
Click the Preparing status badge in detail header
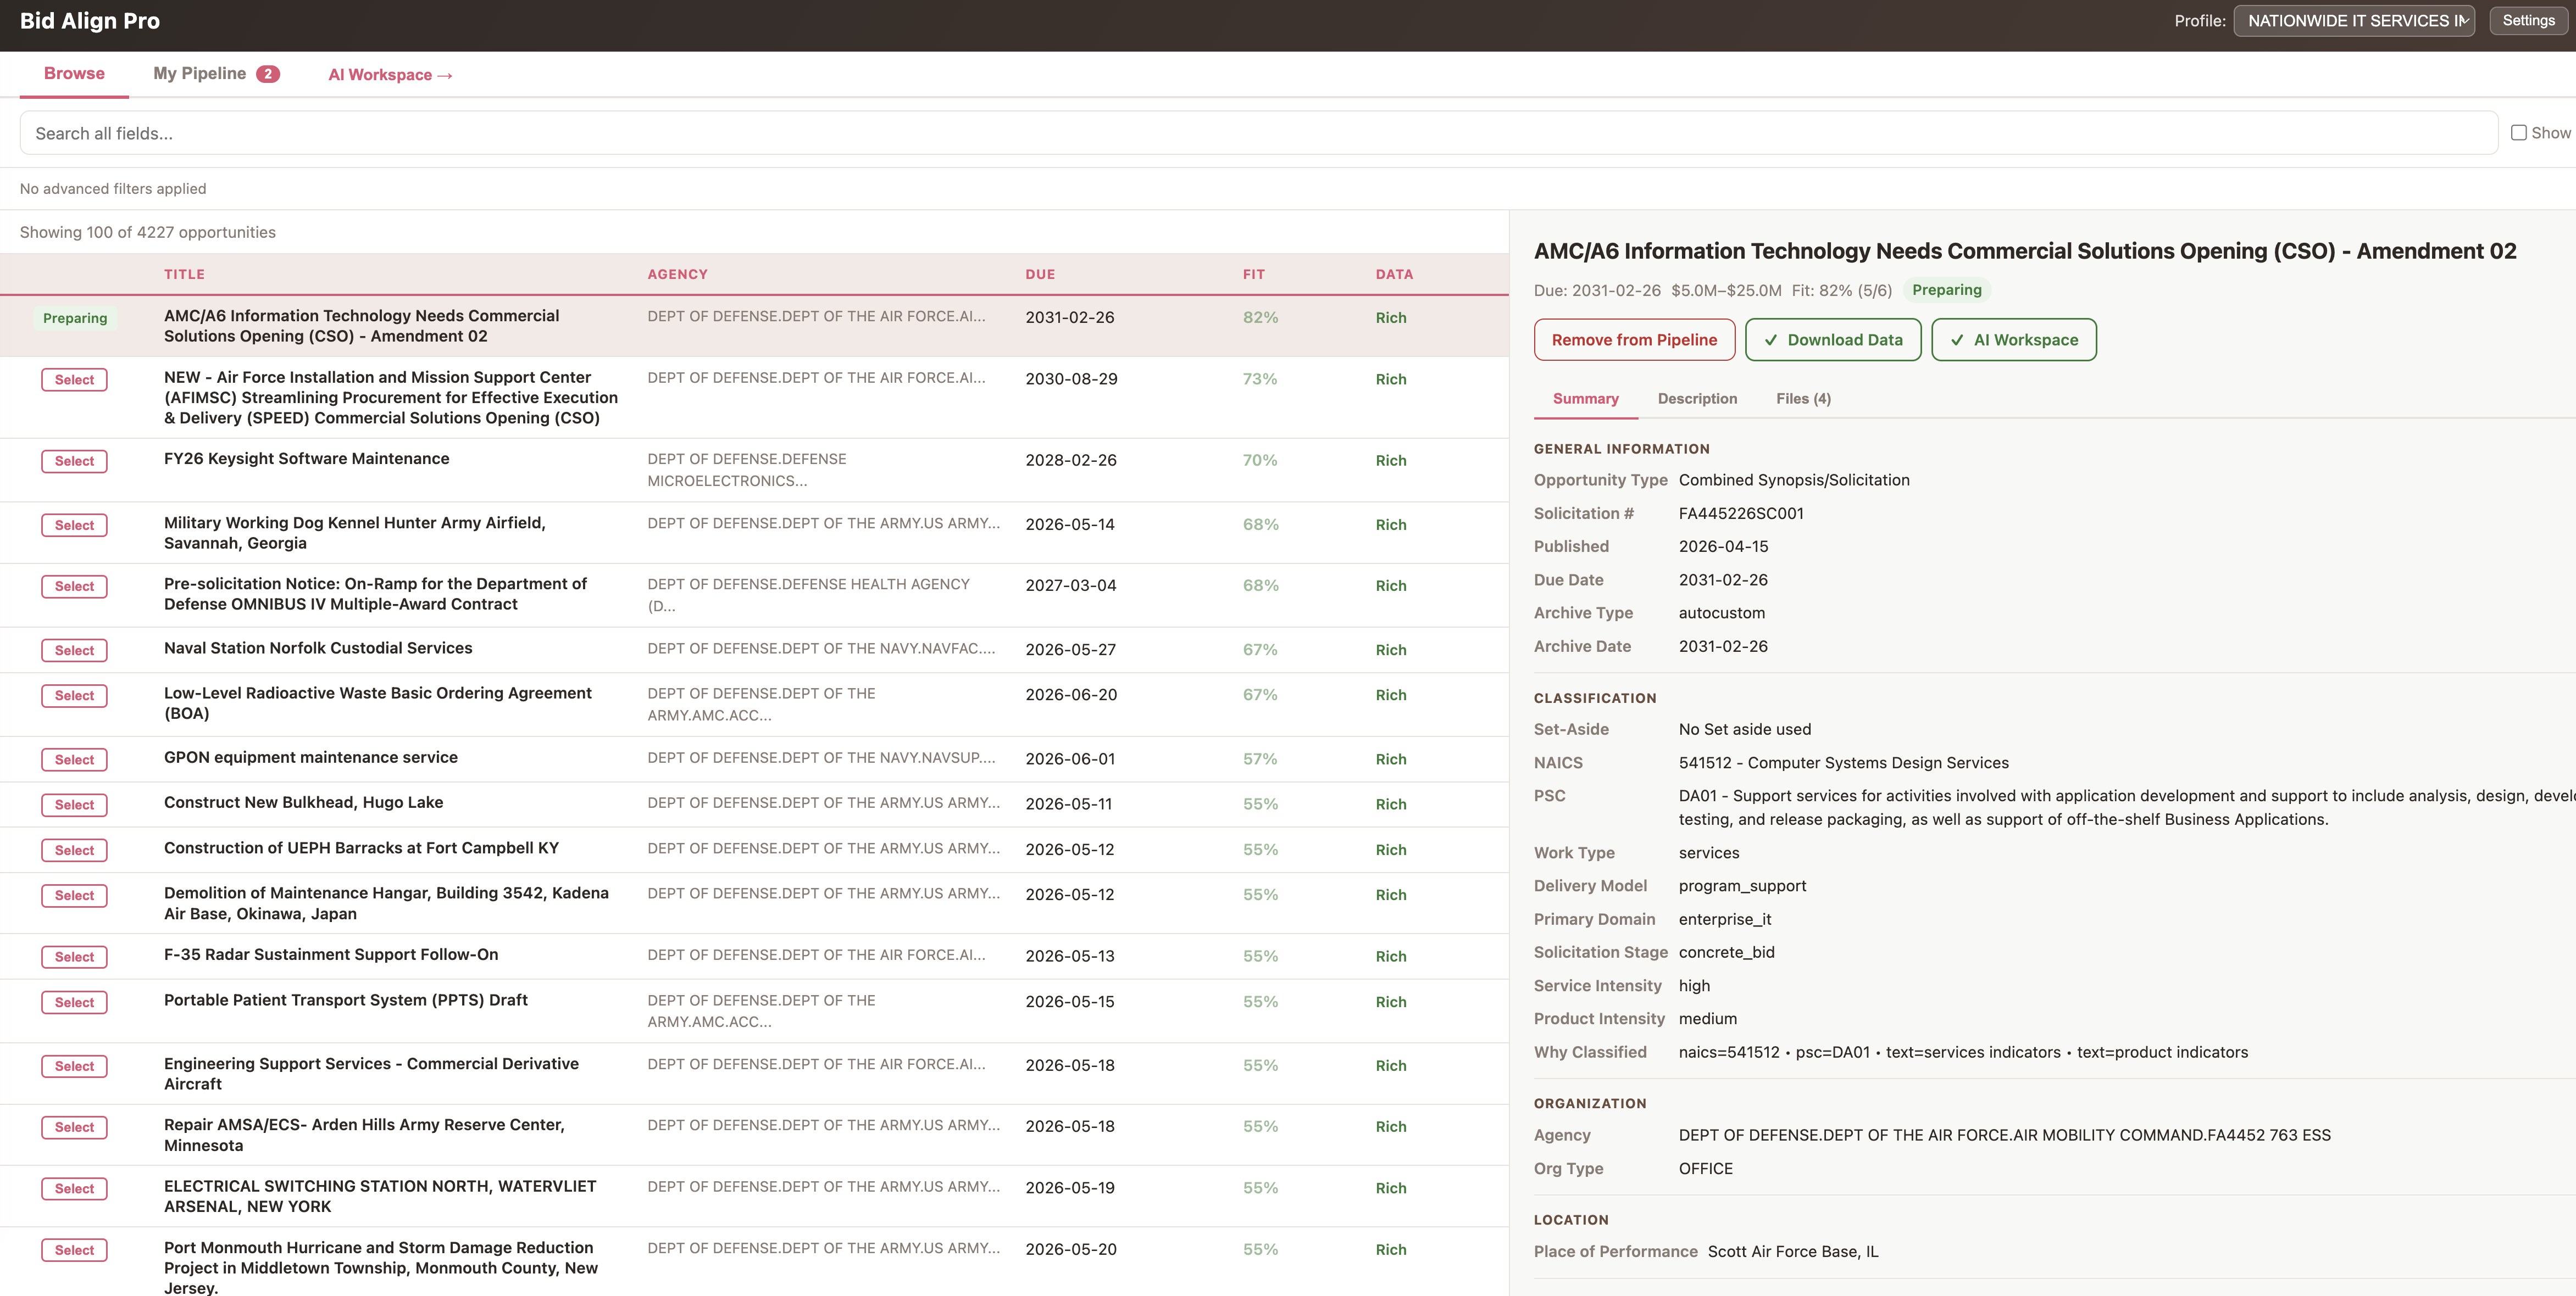tap(1946, 290)
